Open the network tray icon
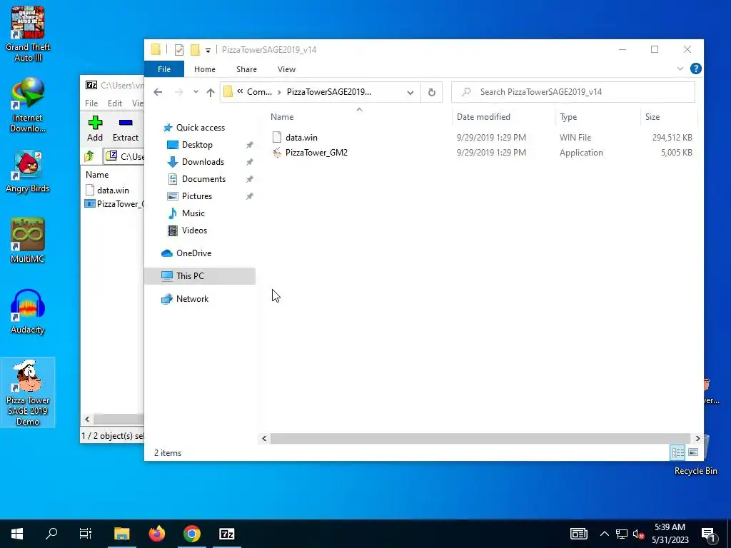The width and height of the screenshot is (731, 548). [x=622, y=534]
